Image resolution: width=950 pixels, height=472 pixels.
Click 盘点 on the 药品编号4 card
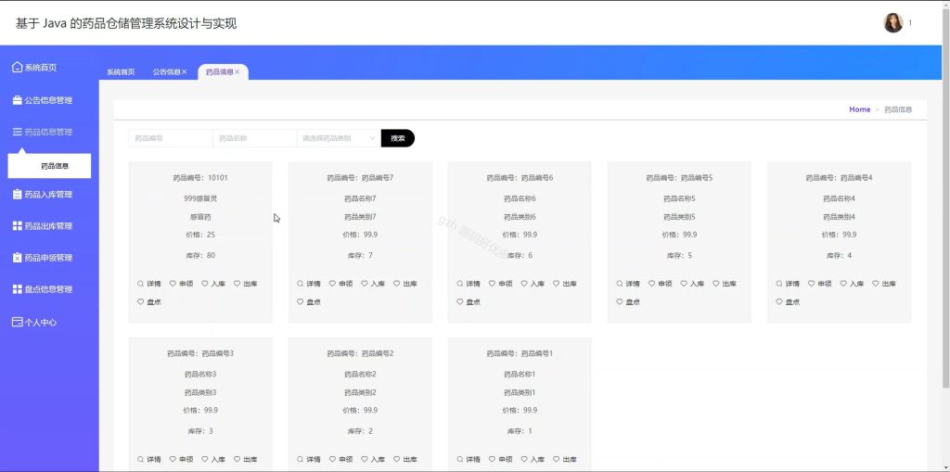(x=788, y=301)
